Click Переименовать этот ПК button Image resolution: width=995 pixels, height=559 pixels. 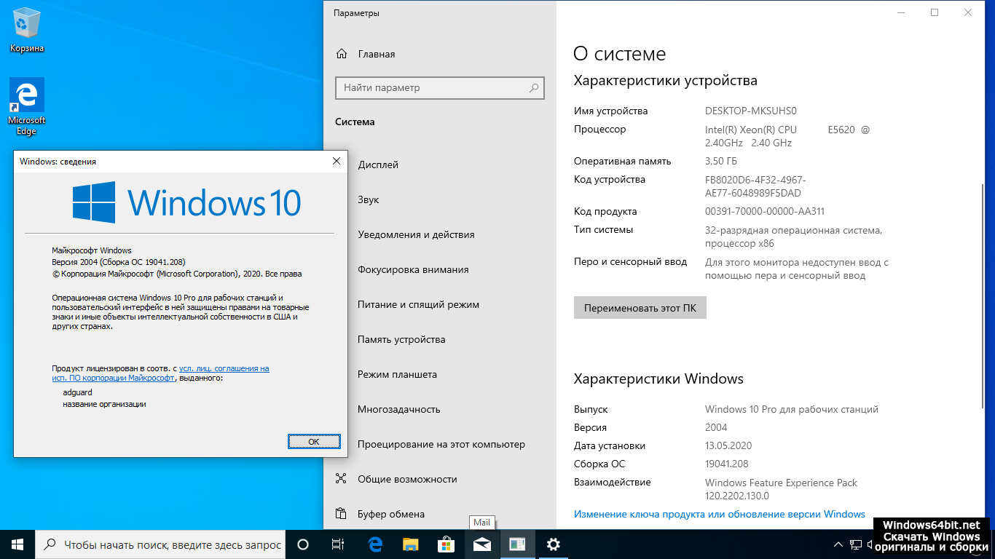pos(640,308)
